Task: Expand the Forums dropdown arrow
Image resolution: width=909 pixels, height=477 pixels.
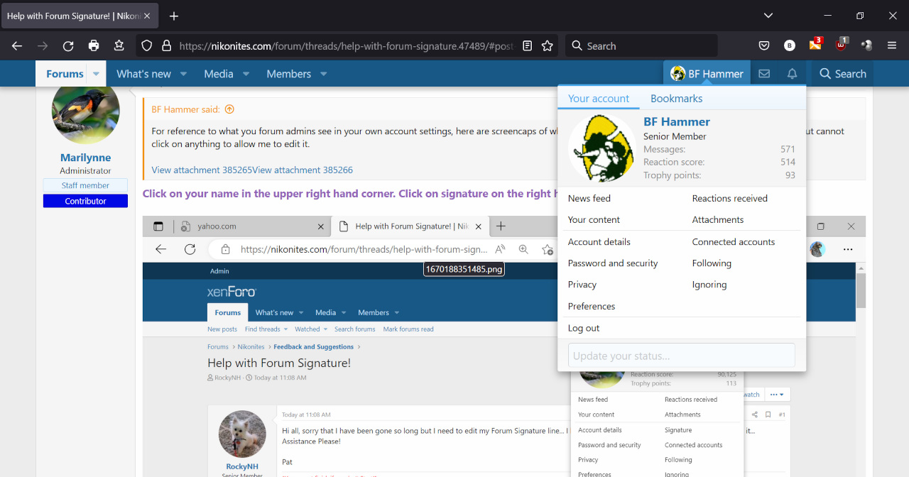Action: pyautogui.click(x=96, y=74)
